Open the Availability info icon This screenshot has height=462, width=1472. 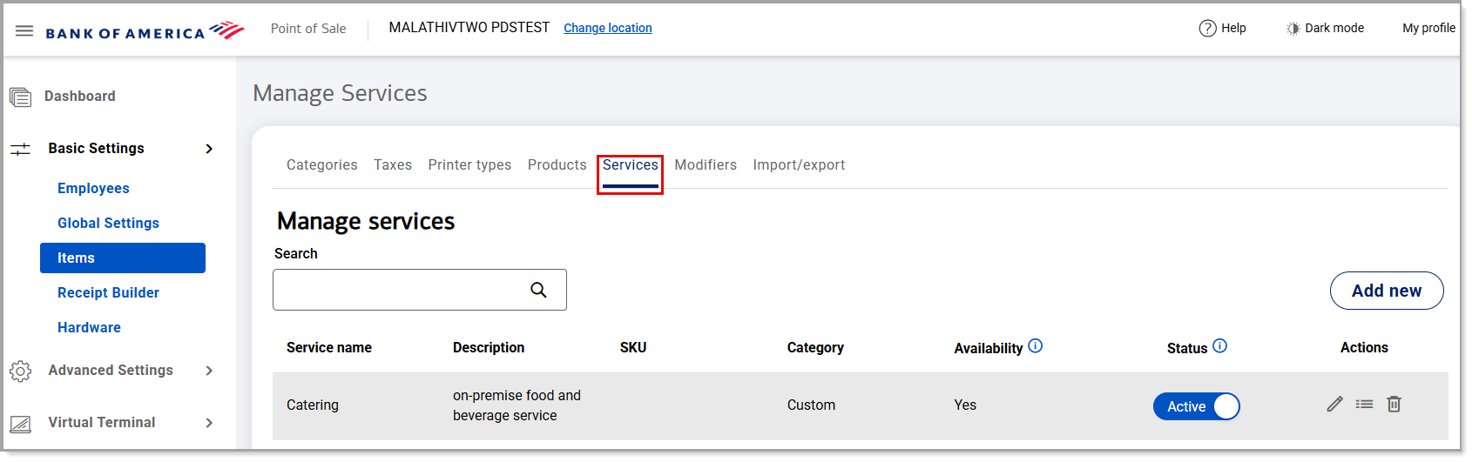[1035, 345]
